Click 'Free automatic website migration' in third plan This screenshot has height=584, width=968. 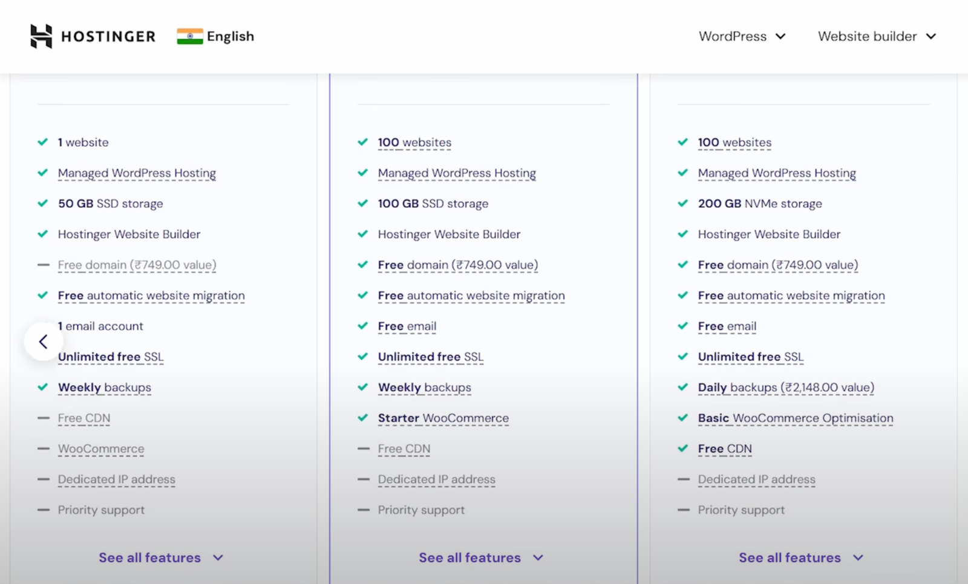(x=791, y=296)
